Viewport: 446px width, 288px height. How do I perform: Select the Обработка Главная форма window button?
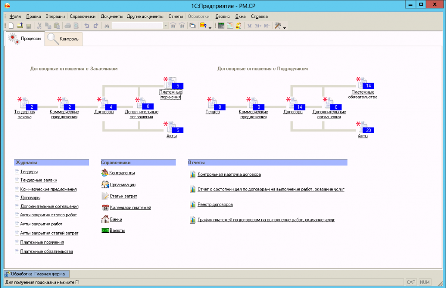[x=37, y=274]
